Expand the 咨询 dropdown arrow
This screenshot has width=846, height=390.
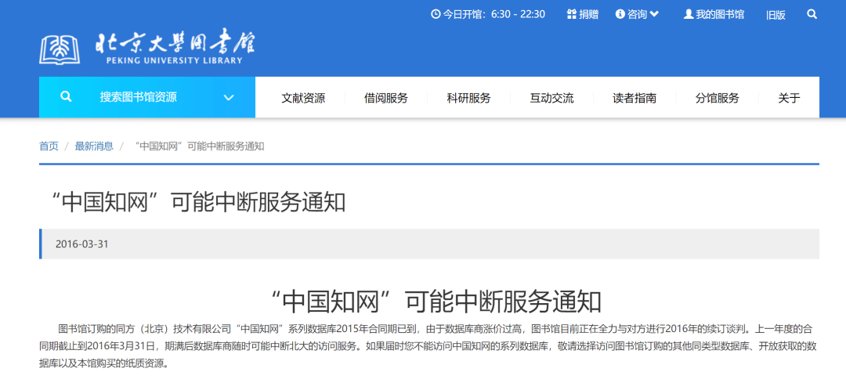tap(654, 14)
